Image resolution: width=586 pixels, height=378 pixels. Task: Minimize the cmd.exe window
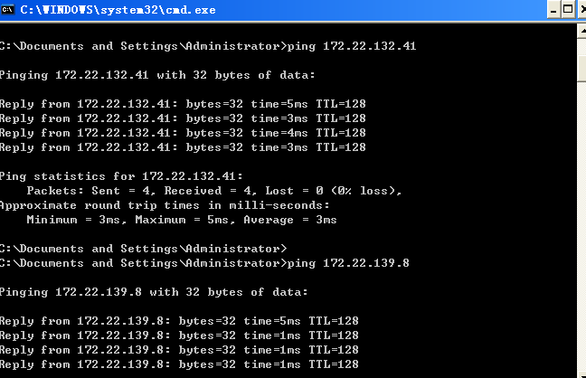point(552,10)
